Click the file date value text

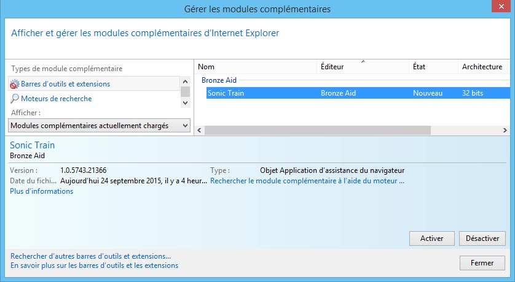134,181
